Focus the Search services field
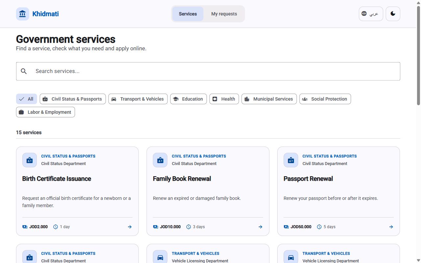 click(x=208, y=71)
